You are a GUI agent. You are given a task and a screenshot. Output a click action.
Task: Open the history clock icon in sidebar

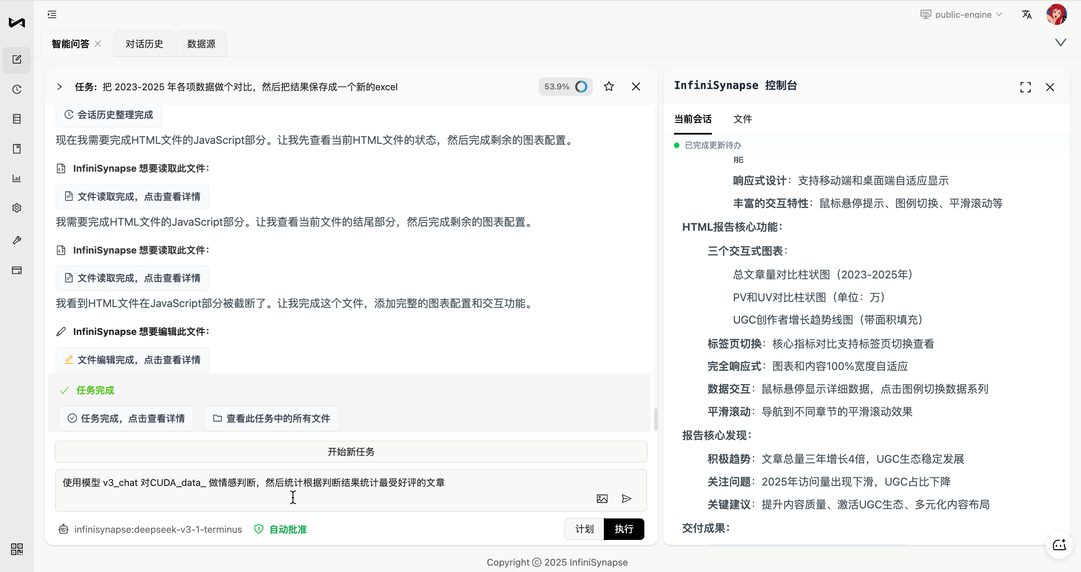[x=17, y=89]
